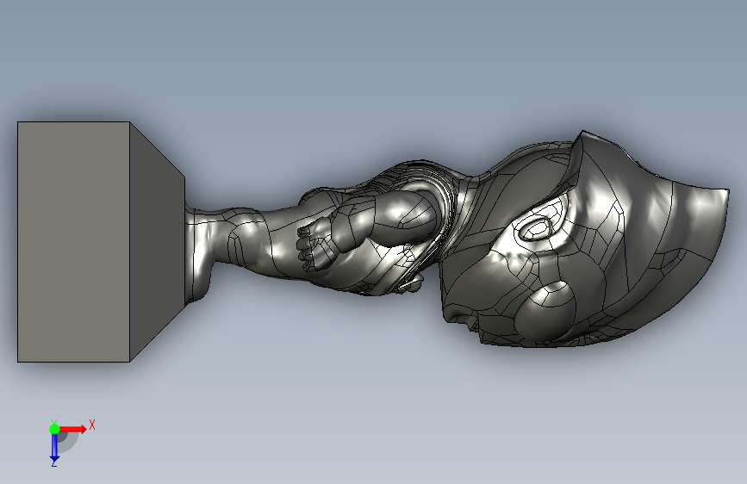The height and width of the screenshot is (484, 747).
Task: Click the blue Z axis arrow on triad
Action: (54, 447)
